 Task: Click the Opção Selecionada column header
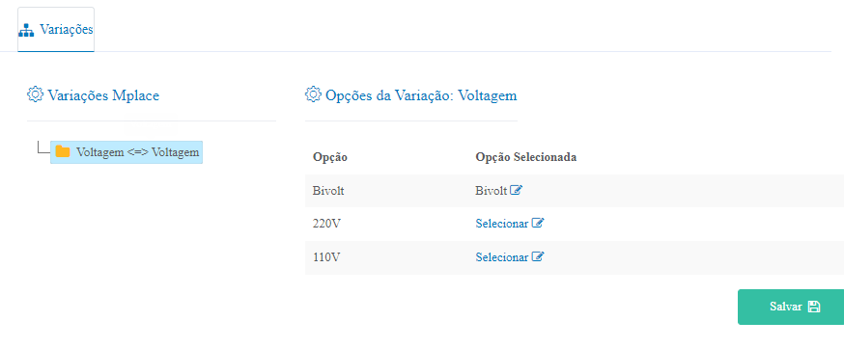pos(526,157)
